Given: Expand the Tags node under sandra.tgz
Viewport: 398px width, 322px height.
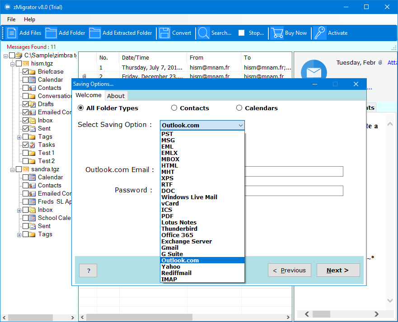Looking at the screenshot, I should pos(19,235).
